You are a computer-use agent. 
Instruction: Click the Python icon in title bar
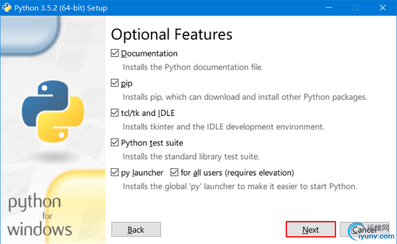(x=7, y=8)
